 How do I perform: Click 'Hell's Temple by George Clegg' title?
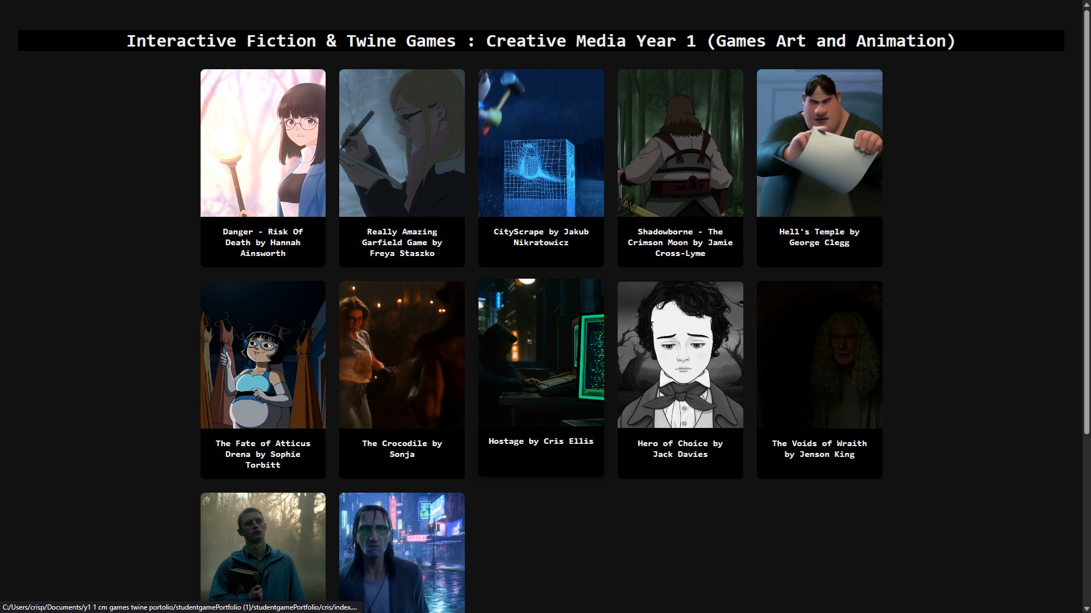819,237
